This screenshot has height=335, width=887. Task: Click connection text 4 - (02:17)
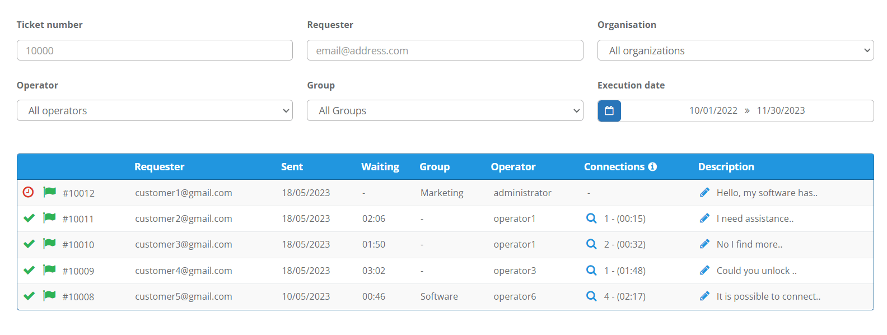pos(625,296)
